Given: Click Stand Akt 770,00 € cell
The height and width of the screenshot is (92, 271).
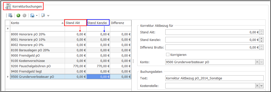Looking at the screenshot, I should point(76,66).
